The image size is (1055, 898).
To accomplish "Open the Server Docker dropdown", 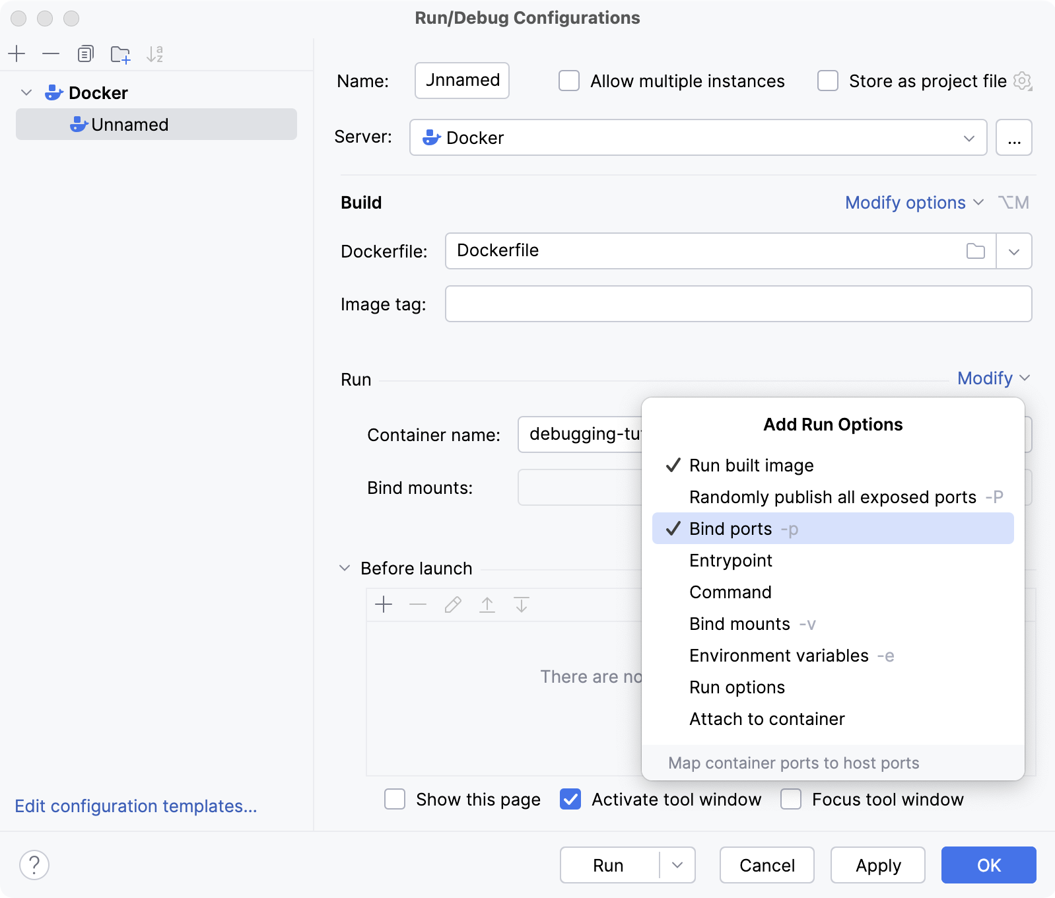I will pos(698,137).
